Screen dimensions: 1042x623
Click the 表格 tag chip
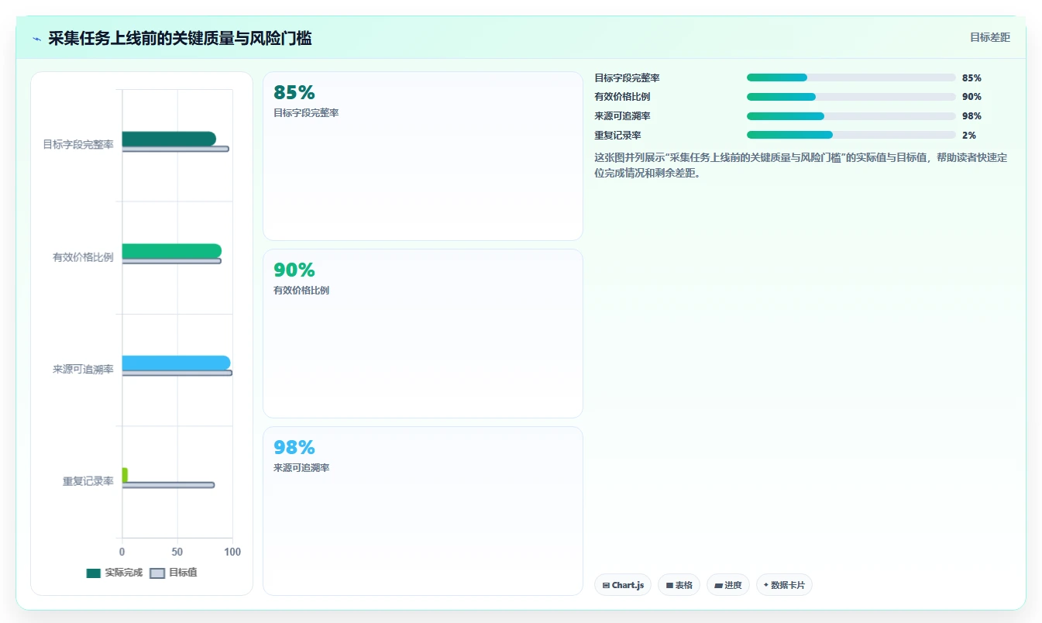[x=679, y=585]
